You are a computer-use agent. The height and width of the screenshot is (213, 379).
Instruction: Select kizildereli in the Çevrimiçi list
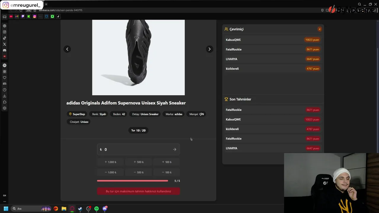pyautogui.click(x=273, y=69)
